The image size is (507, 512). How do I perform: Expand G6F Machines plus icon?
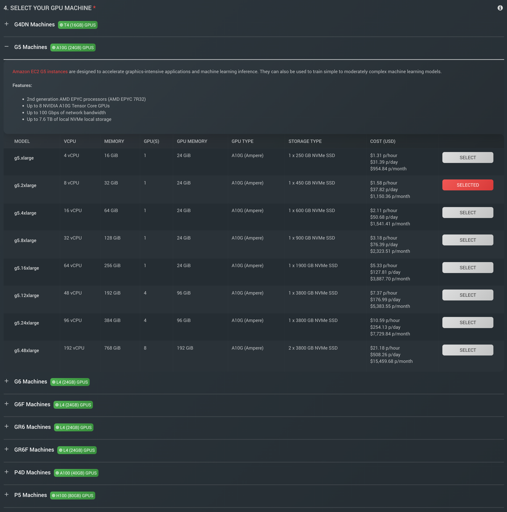point(7,404)
